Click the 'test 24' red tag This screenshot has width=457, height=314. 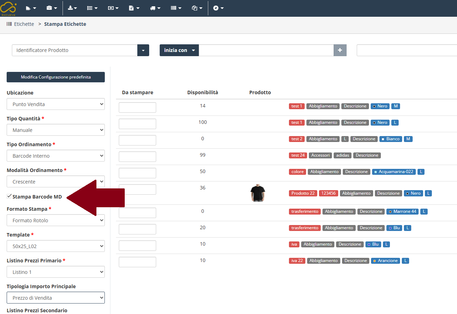point(298,155)
